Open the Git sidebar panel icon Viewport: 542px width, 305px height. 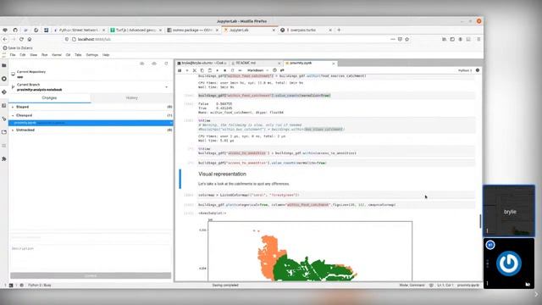4,92
